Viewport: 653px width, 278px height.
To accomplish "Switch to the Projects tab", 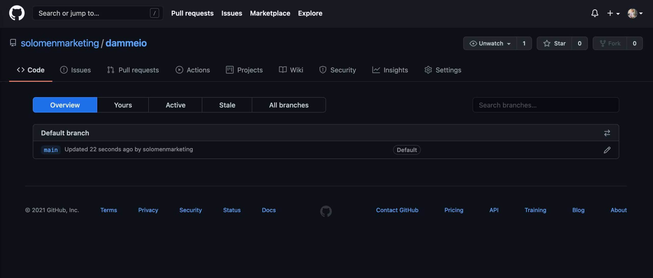I will [x=244, y=70].
